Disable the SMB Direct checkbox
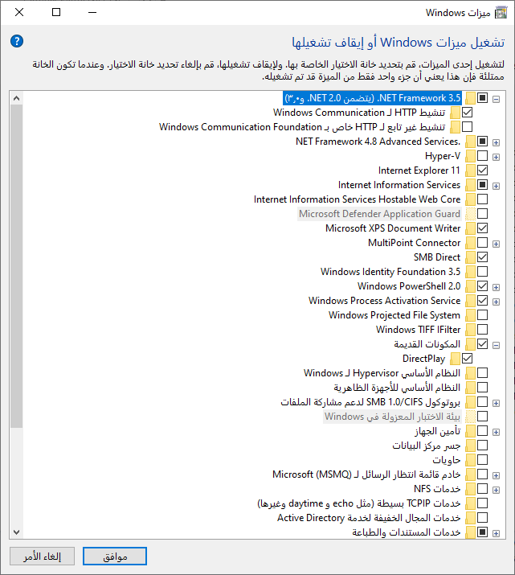 pos(482,257)
